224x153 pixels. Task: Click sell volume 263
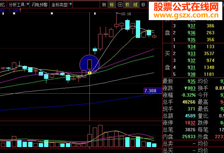tap(210, 33)
